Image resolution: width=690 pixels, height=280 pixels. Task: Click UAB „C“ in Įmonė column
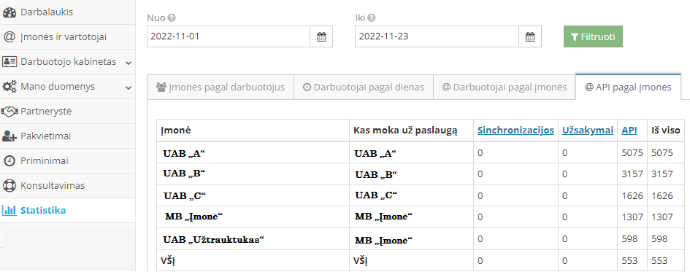click(185, 195)
